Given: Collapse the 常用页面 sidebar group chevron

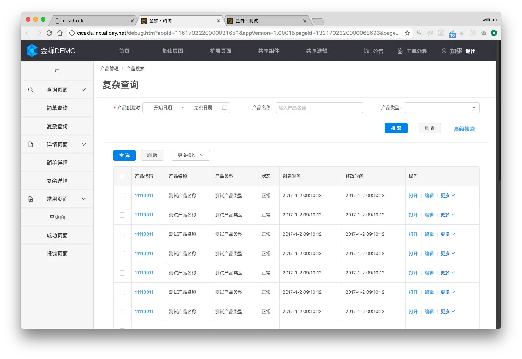Looking at the screenshot, I should tap(84, 199).
